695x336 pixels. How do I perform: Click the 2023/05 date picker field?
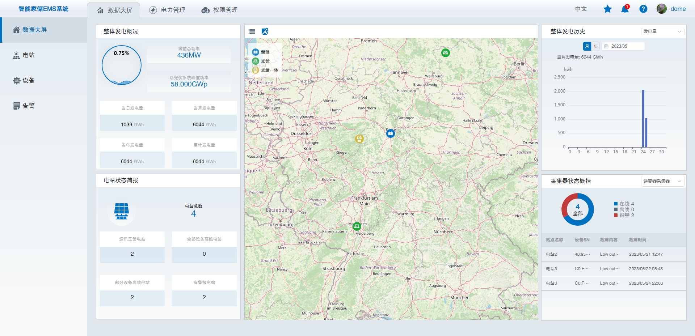[623, 46]
